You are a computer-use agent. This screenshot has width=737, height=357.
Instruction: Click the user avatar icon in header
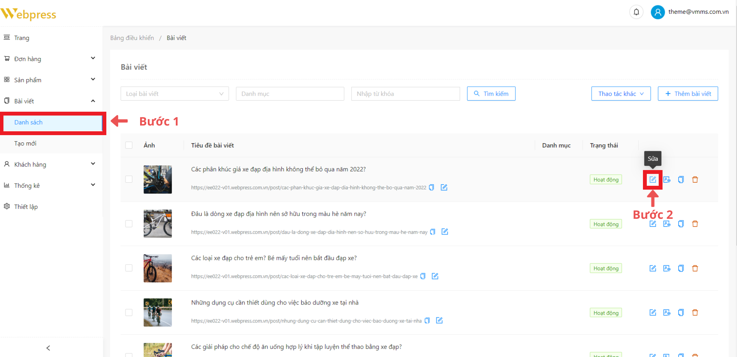pos(658,12)
